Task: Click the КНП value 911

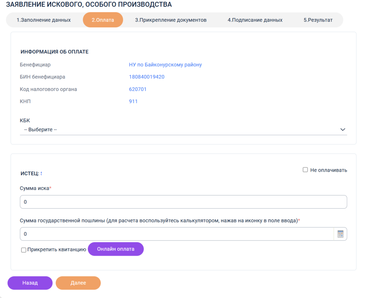Action: point(133,101)
